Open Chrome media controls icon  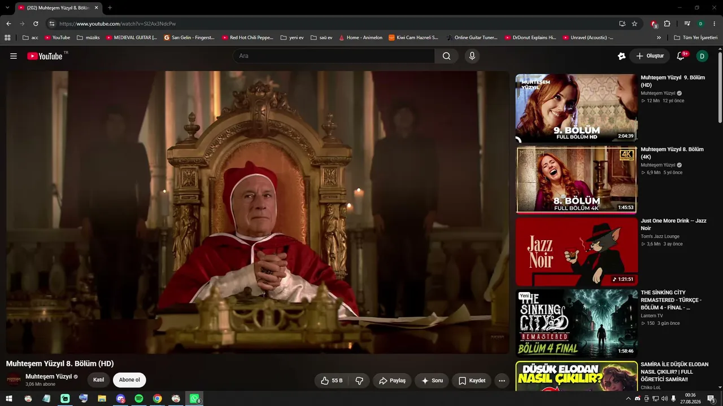[x=687, y=24]
